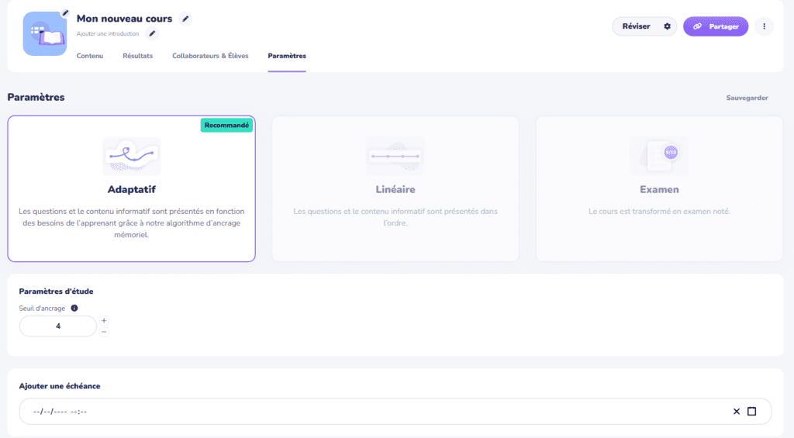Click the Partager button
The image size is (794, 438).
click(716, 26)
